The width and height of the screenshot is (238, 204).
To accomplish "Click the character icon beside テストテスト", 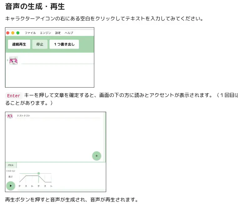I will (x=10, y=116).
